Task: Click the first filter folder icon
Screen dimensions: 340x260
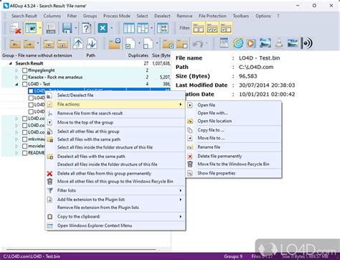Action: pos(199,28)
